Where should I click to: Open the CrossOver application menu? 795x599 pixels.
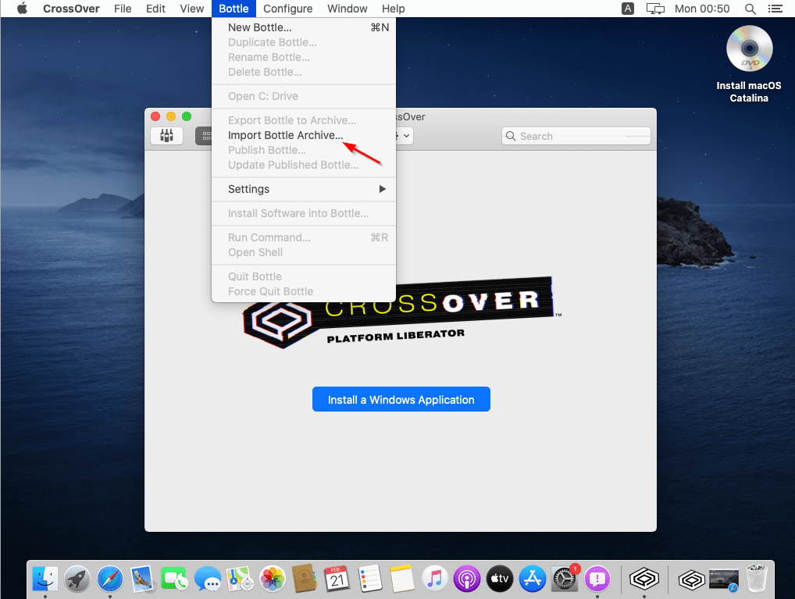point(71,9)
